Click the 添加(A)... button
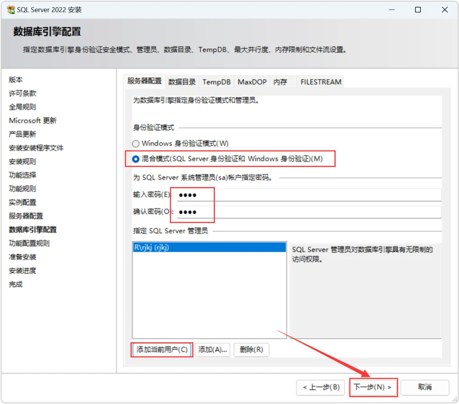The image size is (459, 404). [212, 350]
